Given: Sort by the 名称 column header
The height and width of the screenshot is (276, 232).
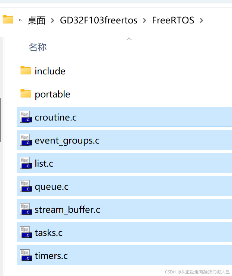Looking at the screenshot, I should (x=38, y=47).
